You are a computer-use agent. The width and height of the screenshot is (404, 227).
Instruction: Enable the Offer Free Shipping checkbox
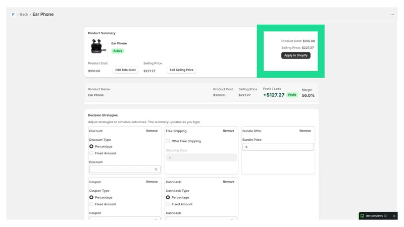pyautogui.click(x=168, y=141)
